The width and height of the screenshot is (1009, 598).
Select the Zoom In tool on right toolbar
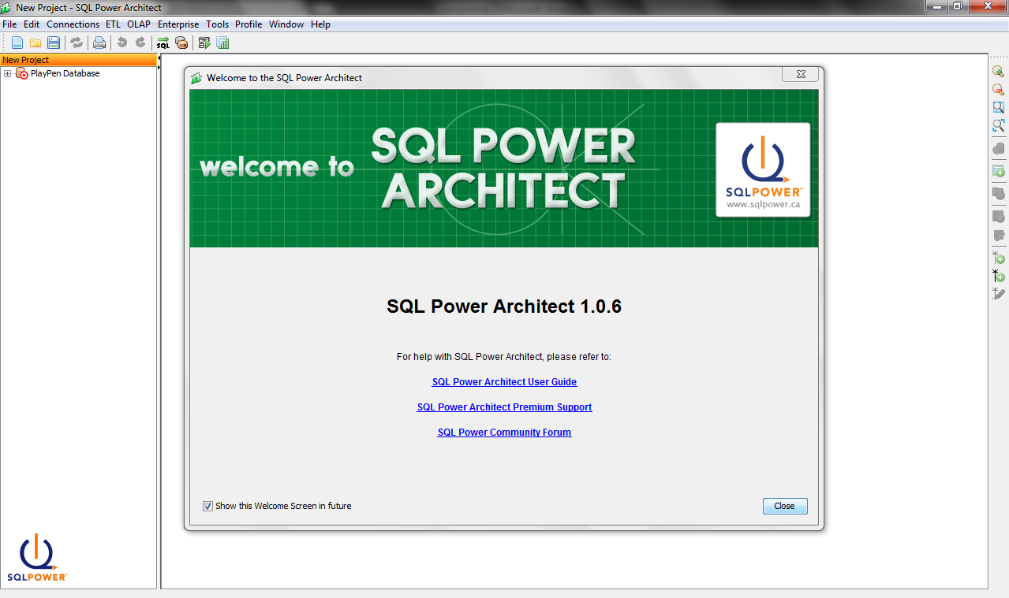(998, 71)
